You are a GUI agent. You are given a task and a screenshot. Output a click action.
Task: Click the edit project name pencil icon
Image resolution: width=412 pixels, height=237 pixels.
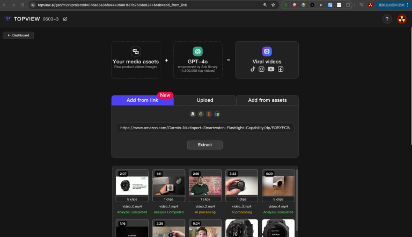click(65, 19)
